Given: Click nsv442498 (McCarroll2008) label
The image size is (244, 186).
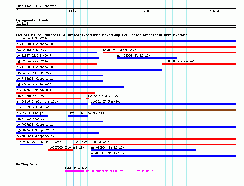Looking at the screenshot, I should pos(40,142).
